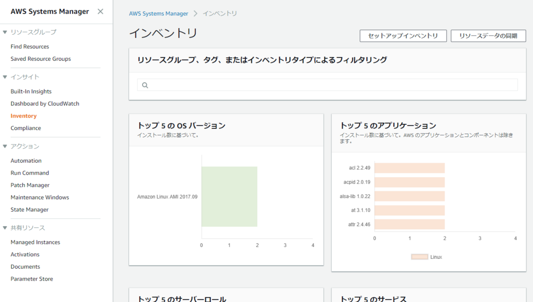Click the トップ 5 のアプリケーション heading
The width and height of the screenshot is (533, 302).
click(x=388, y=126)
